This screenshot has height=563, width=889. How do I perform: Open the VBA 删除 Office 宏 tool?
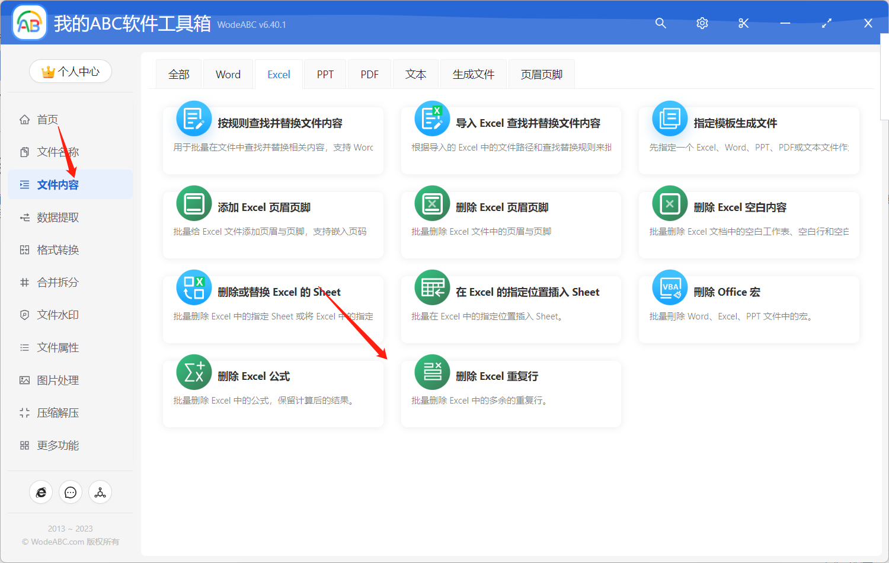click(669, 288)
